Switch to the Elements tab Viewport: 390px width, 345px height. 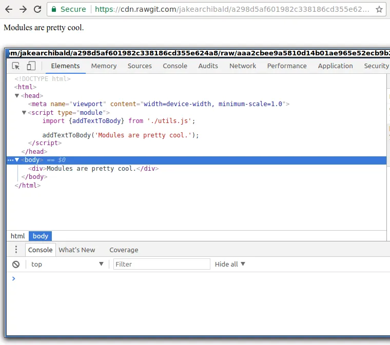point(65,66)
